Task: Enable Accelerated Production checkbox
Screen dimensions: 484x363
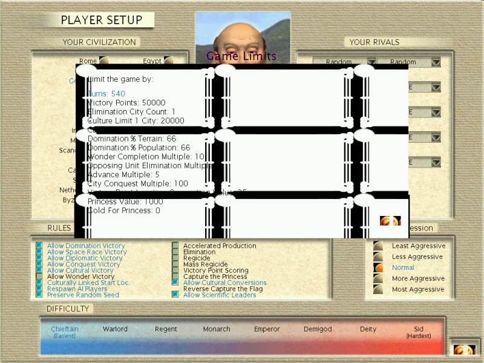Action: point(175,246)
